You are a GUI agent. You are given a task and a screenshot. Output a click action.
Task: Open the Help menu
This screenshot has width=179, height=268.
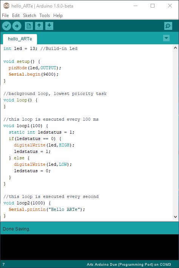point(58,16)
